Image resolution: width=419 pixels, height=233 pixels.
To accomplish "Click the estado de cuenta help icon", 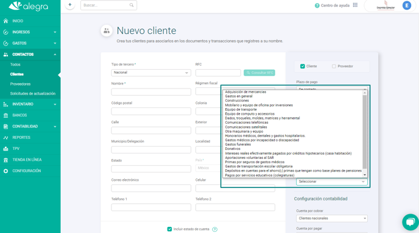I will pyautogui.click(x=214, y=229).
